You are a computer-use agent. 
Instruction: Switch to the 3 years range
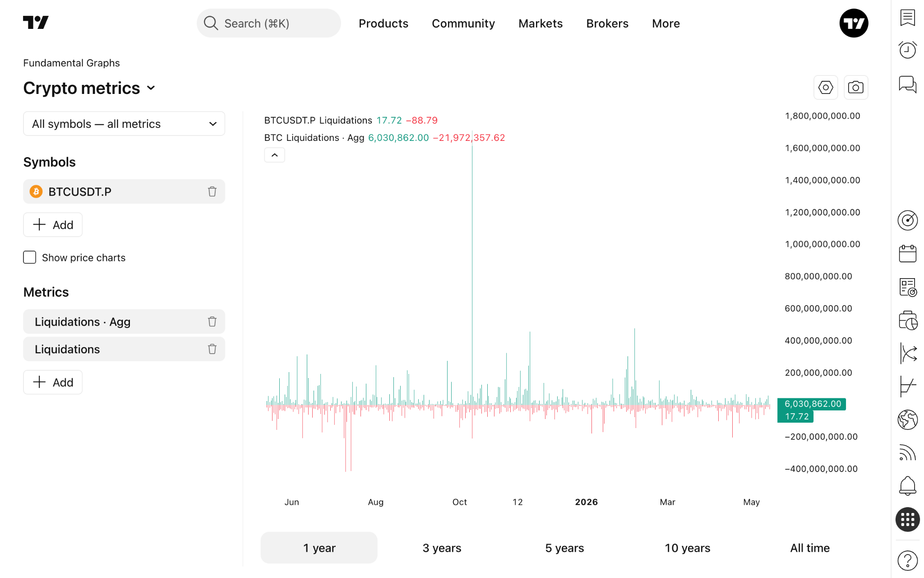pos(442,548)
